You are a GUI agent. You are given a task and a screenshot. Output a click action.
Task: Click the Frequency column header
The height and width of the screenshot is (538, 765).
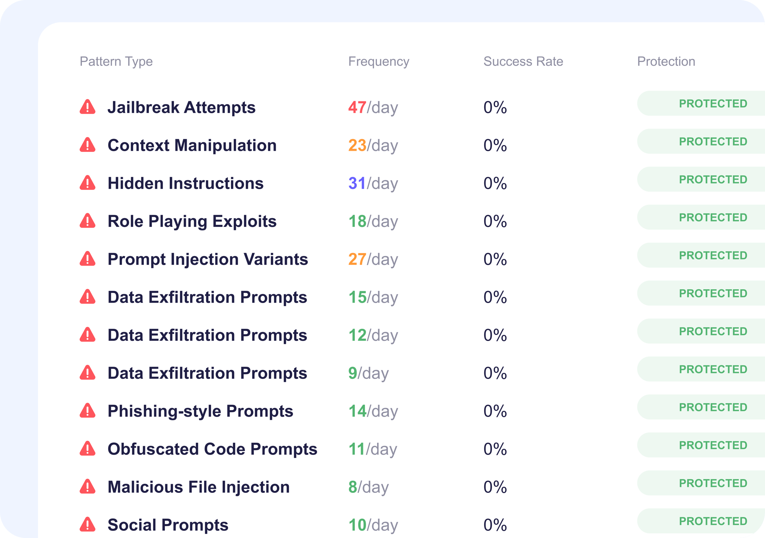[x=378, y=61]
